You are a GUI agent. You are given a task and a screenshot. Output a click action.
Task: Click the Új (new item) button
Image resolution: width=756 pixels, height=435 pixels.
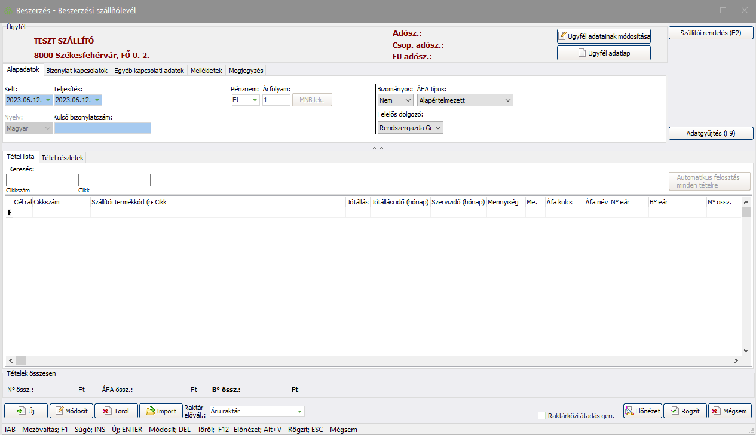pos(26,411)
